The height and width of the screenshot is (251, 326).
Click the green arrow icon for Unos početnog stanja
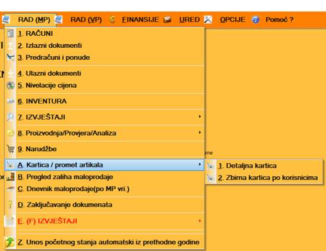pos(10,242)
